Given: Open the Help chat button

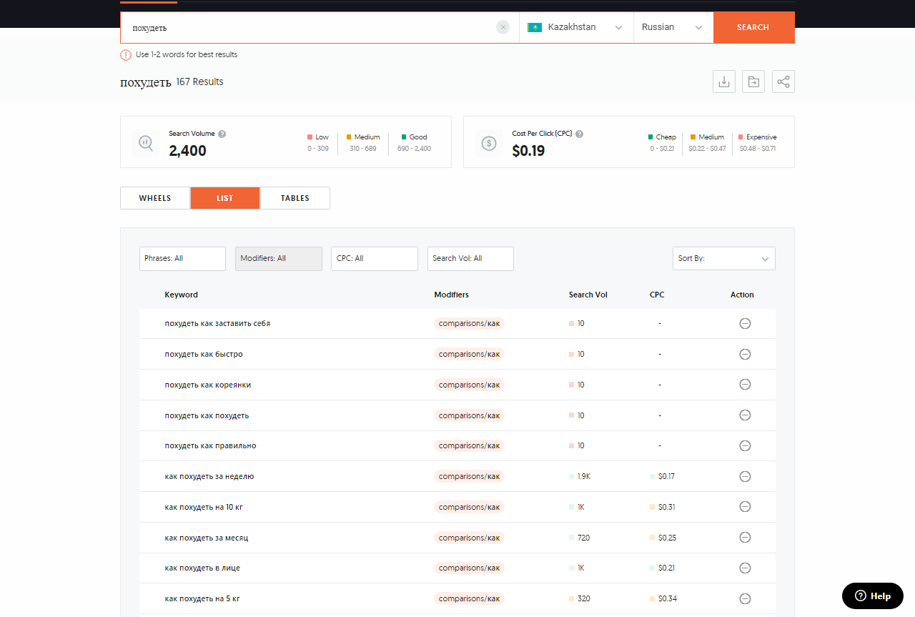Looking at the screenshot, I should click(x=873, y=596).
